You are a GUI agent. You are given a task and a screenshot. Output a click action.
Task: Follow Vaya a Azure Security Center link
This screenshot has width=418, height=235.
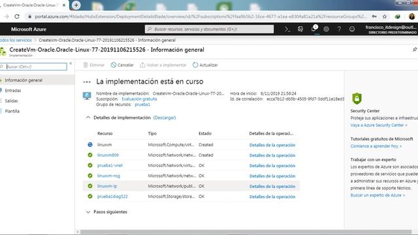pos(379,125)
